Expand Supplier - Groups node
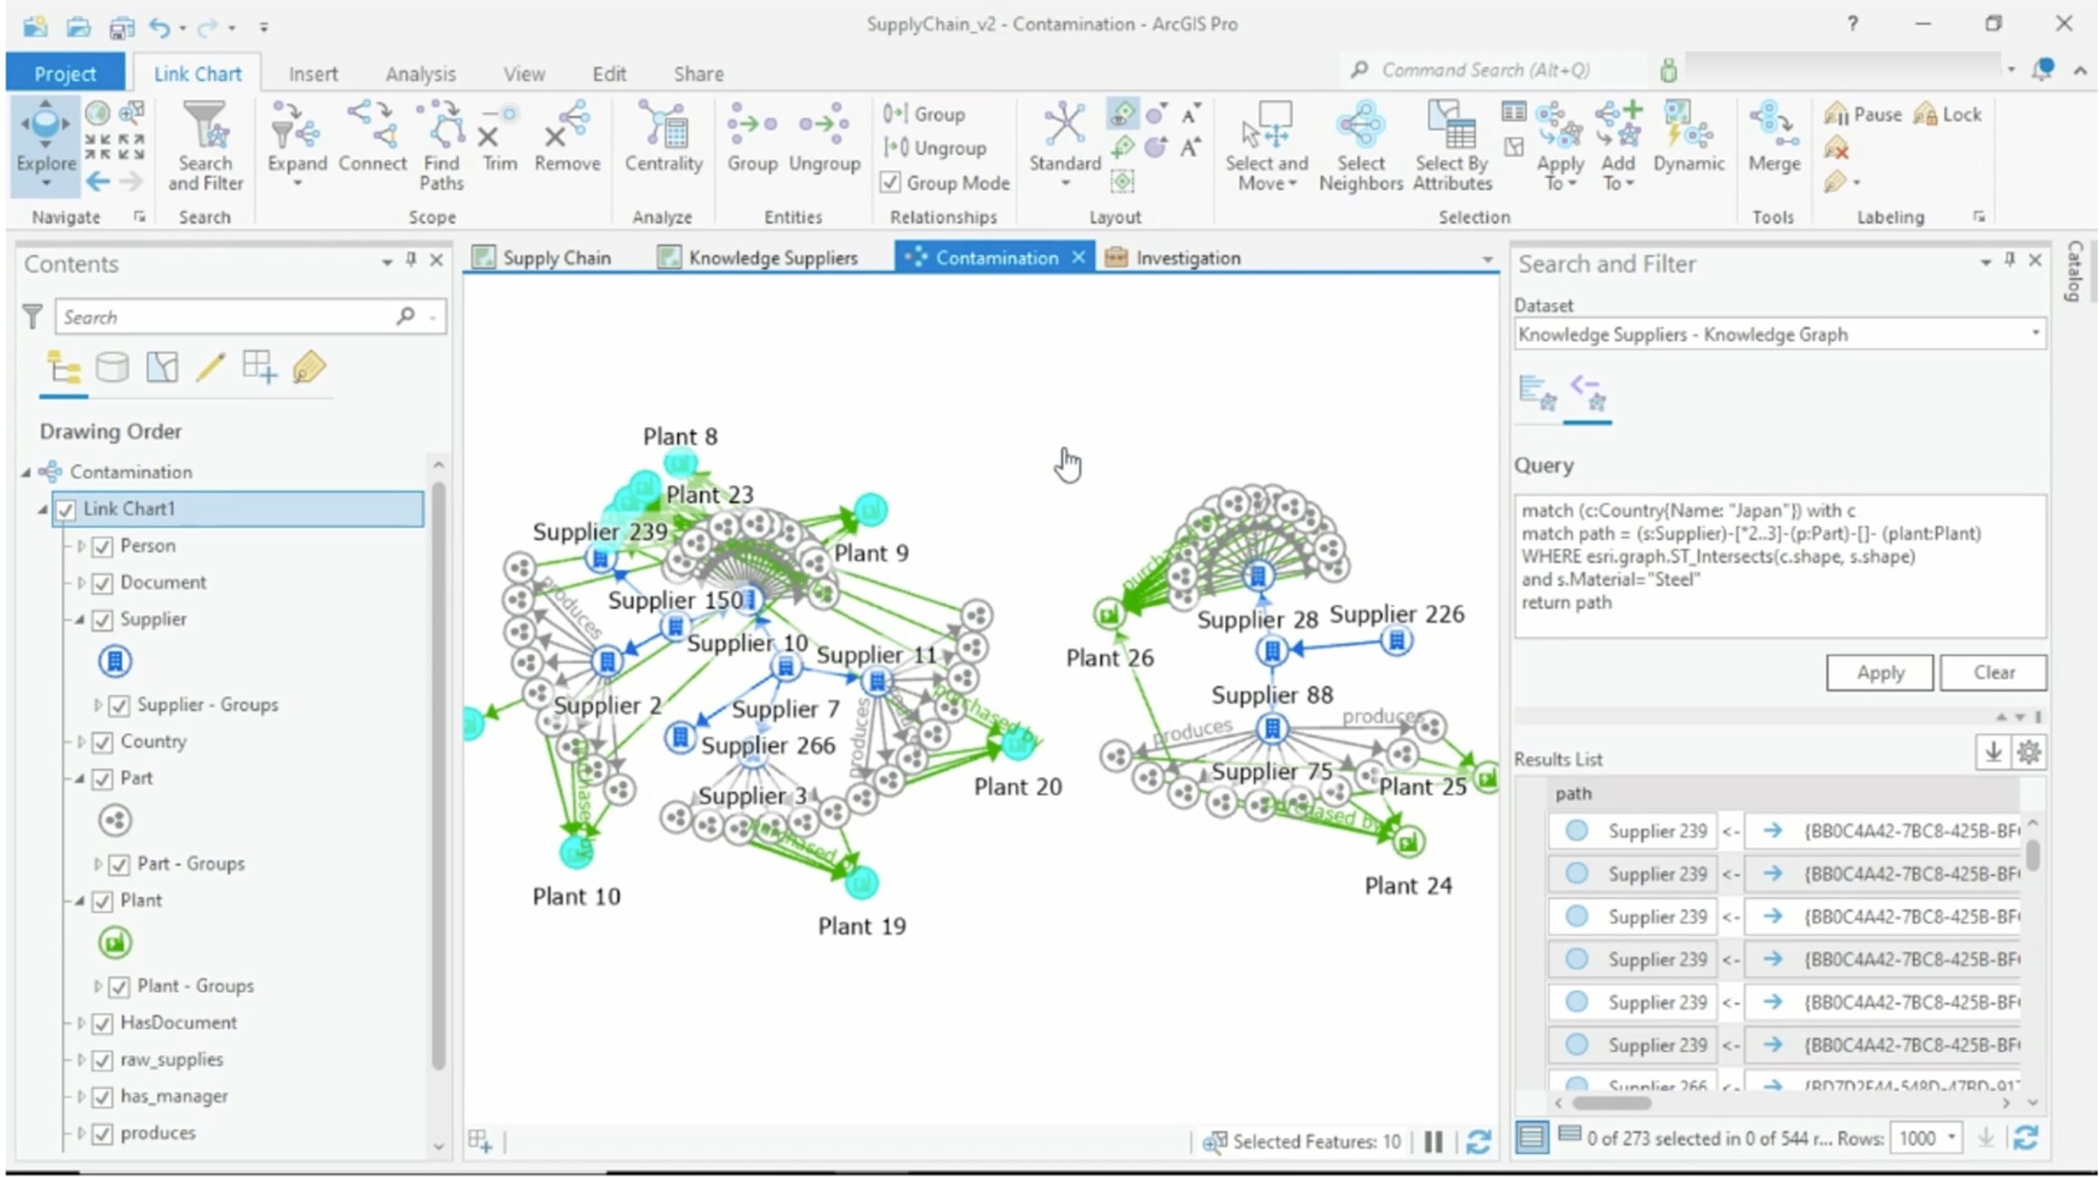This screenshot has width=2099, height=1177. coord(98,705)
